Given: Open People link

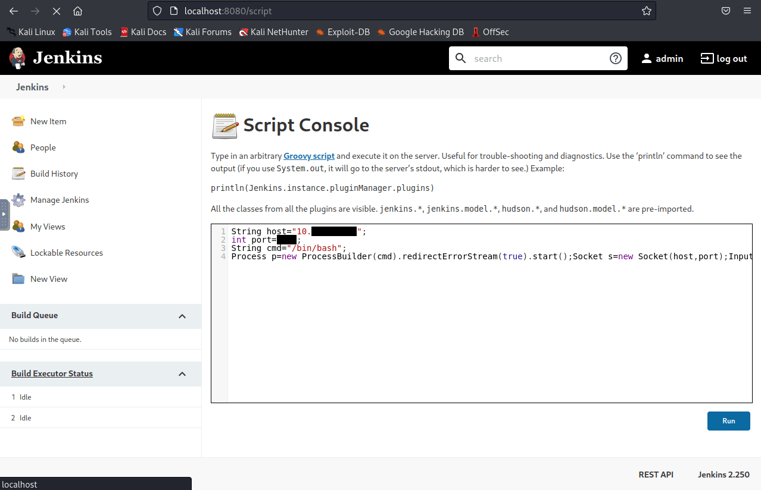Looking at the screenshot, I should (x=43, y=147).
